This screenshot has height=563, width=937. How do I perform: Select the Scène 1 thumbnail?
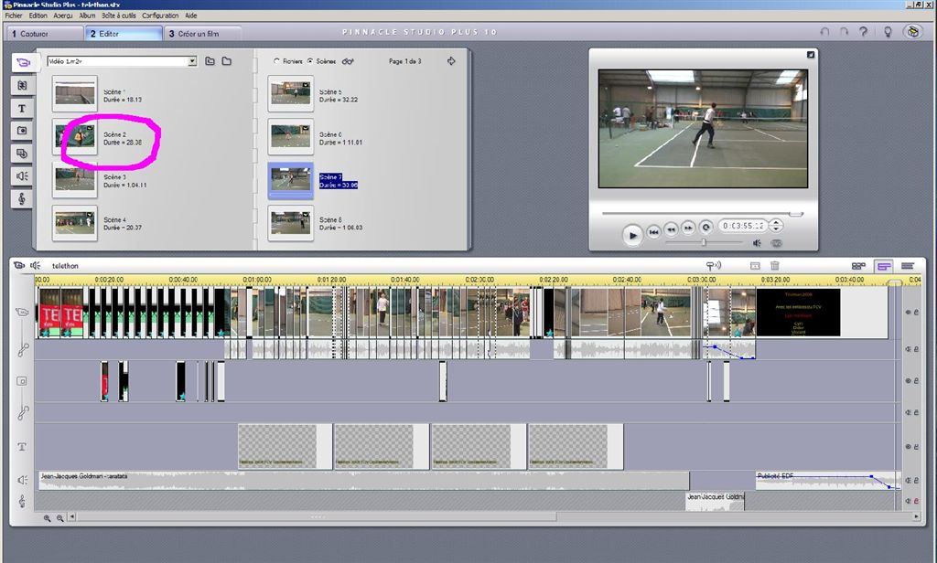75,94
